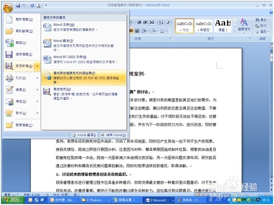Viewport: 274px width, 205px height.
Task: Toggle Show/Hide paragraph marks
Action: 168,23
